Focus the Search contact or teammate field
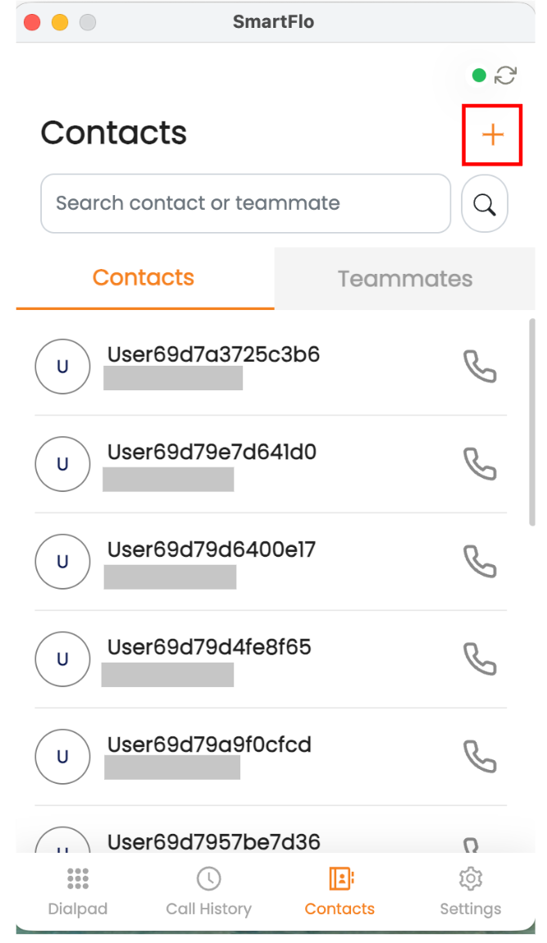 pos(245,203)
